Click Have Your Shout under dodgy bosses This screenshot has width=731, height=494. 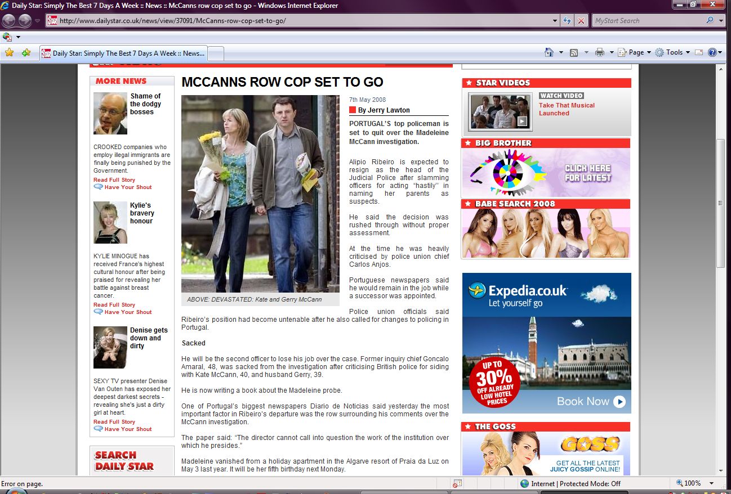click(x=128, y=187)
